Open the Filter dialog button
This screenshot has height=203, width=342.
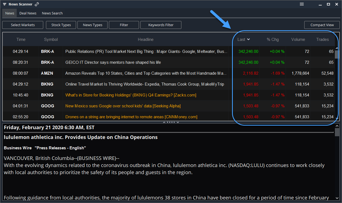point(124,25)
